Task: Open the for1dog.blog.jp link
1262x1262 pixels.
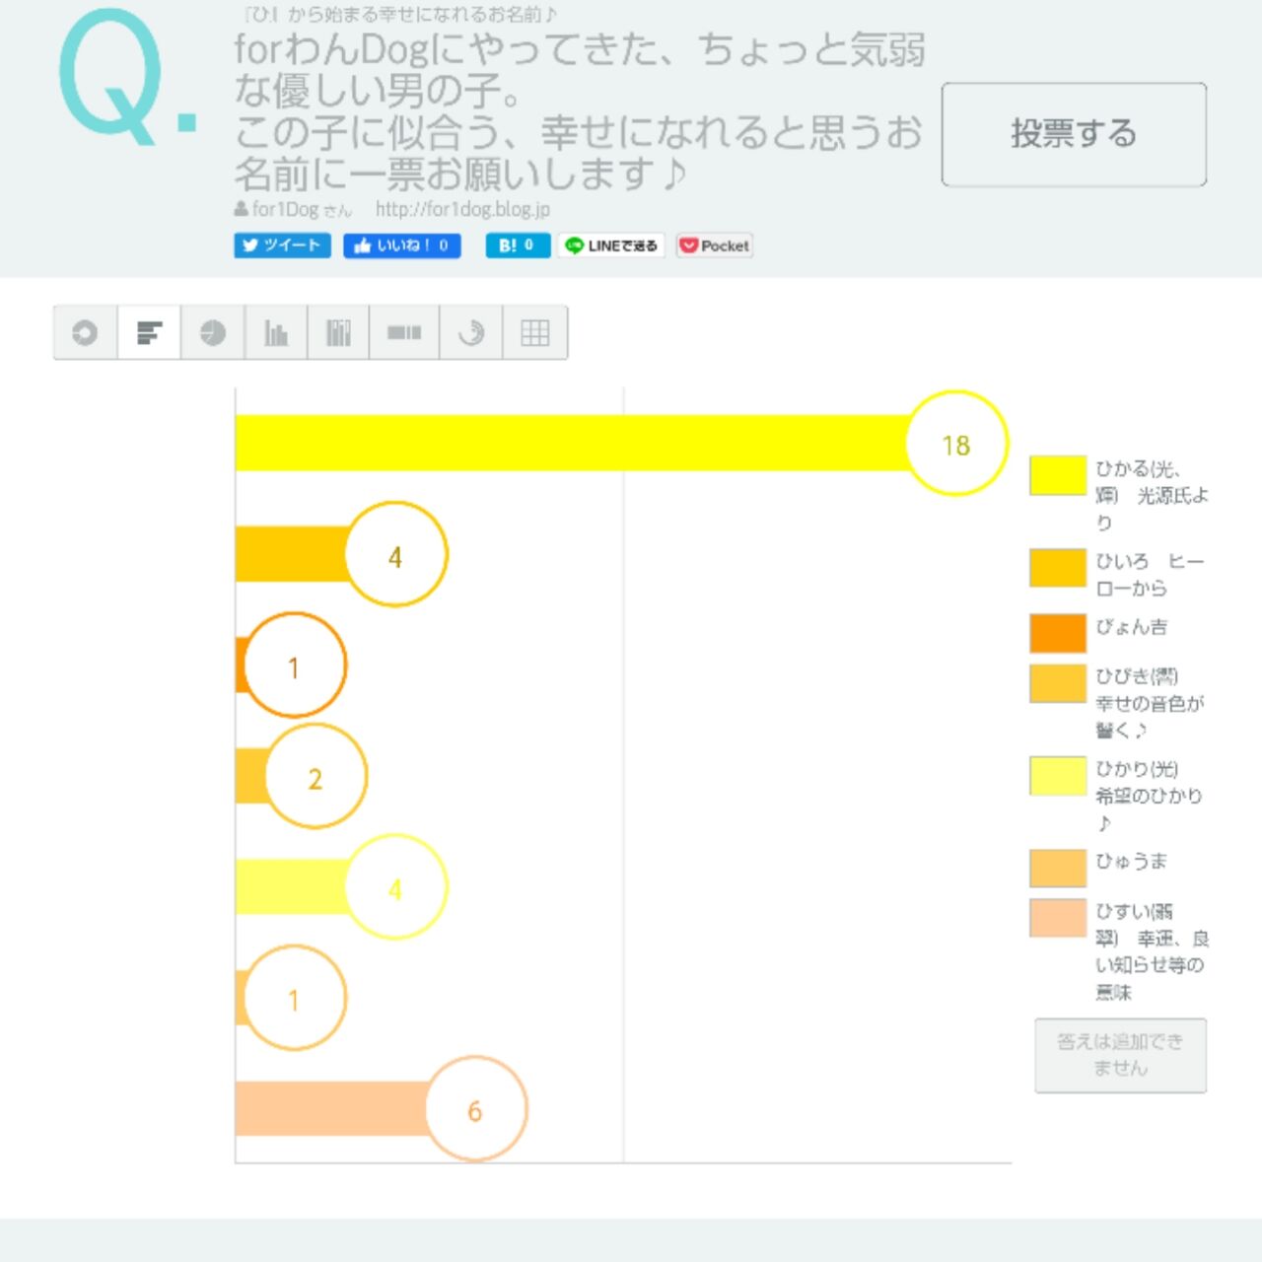Action: tap(462, 209)
